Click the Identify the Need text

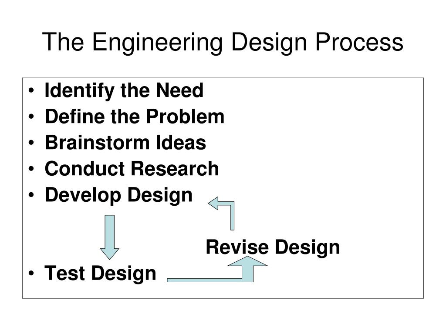click(x=124, y=90)
